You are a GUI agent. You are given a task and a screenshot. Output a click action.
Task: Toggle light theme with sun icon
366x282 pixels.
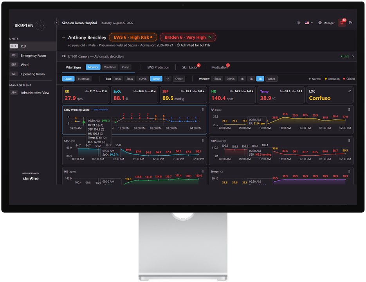tap(299, 23)
